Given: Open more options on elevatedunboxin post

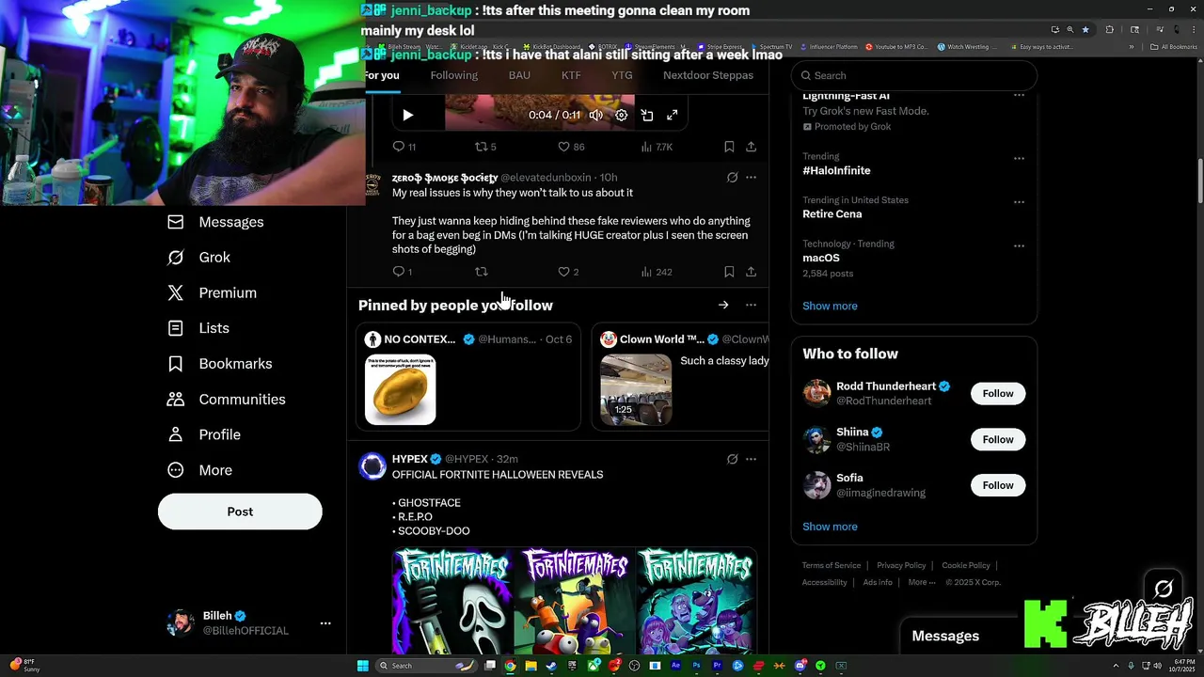Looking at the screenshot, I should (751, 177).
